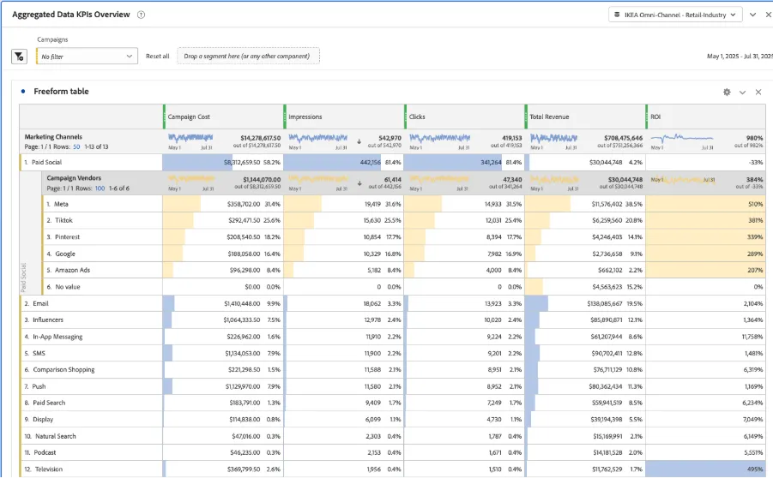
Task: Click the vertical Paid Social breakdown label
Action: 23,278
